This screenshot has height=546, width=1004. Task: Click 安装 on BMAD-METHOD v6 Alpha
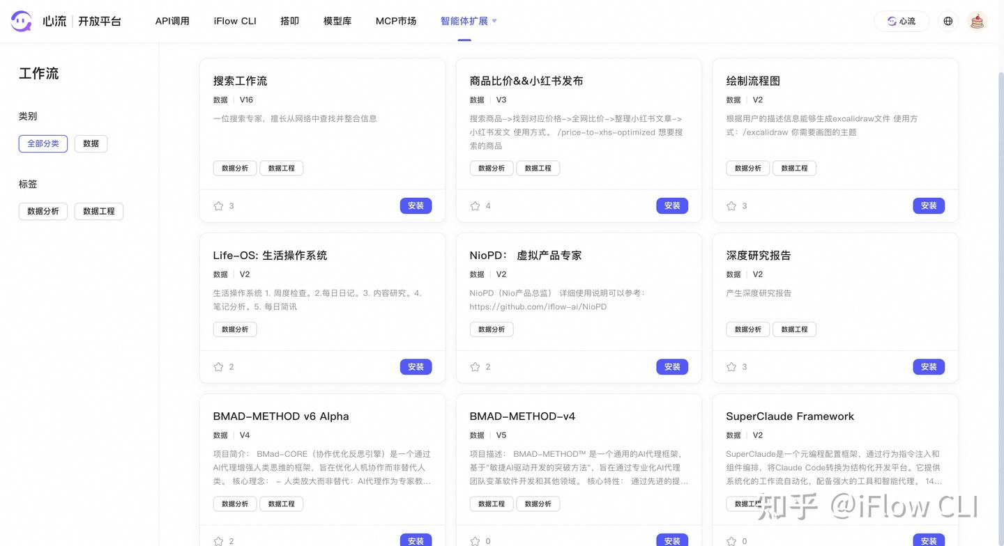point(416,540)
